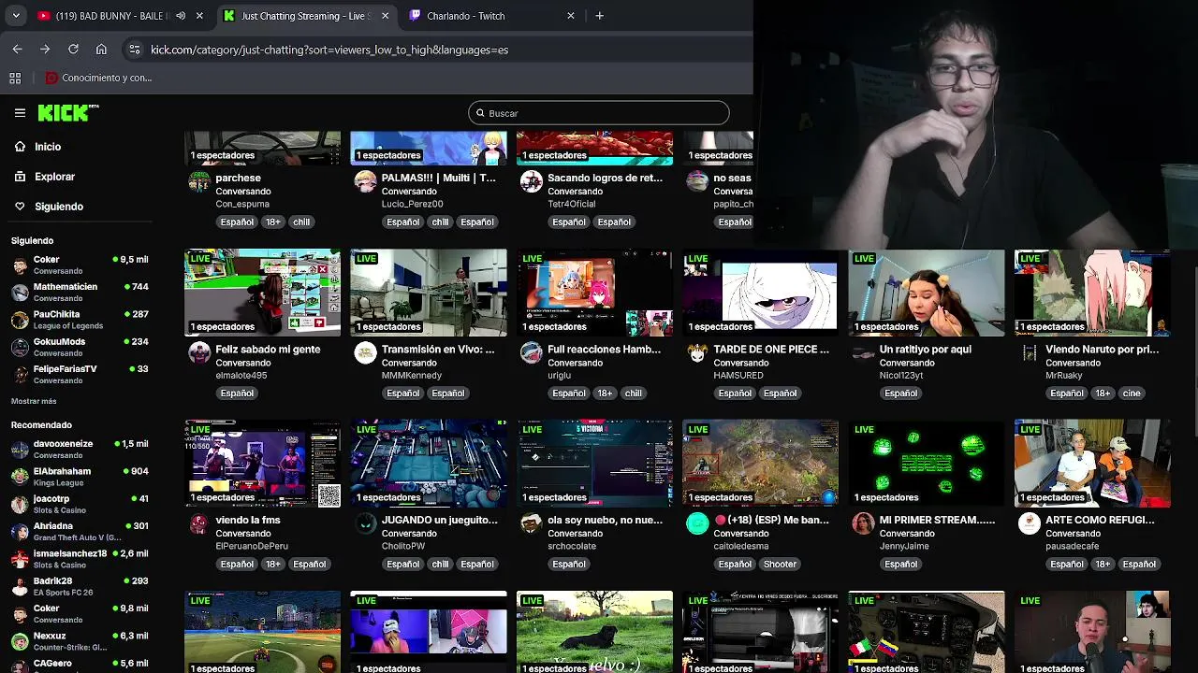Open Badrik28 channel in sidebar
Viewport: 1198px width, 673px height.
click(x=80, y=586)
